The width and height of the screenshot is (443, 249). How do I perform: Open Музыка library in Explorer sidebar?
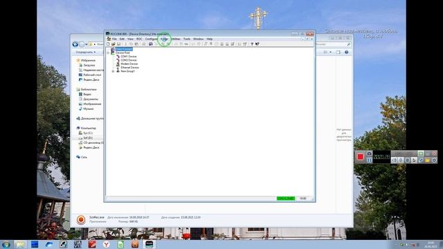click(x=88, y=109)
